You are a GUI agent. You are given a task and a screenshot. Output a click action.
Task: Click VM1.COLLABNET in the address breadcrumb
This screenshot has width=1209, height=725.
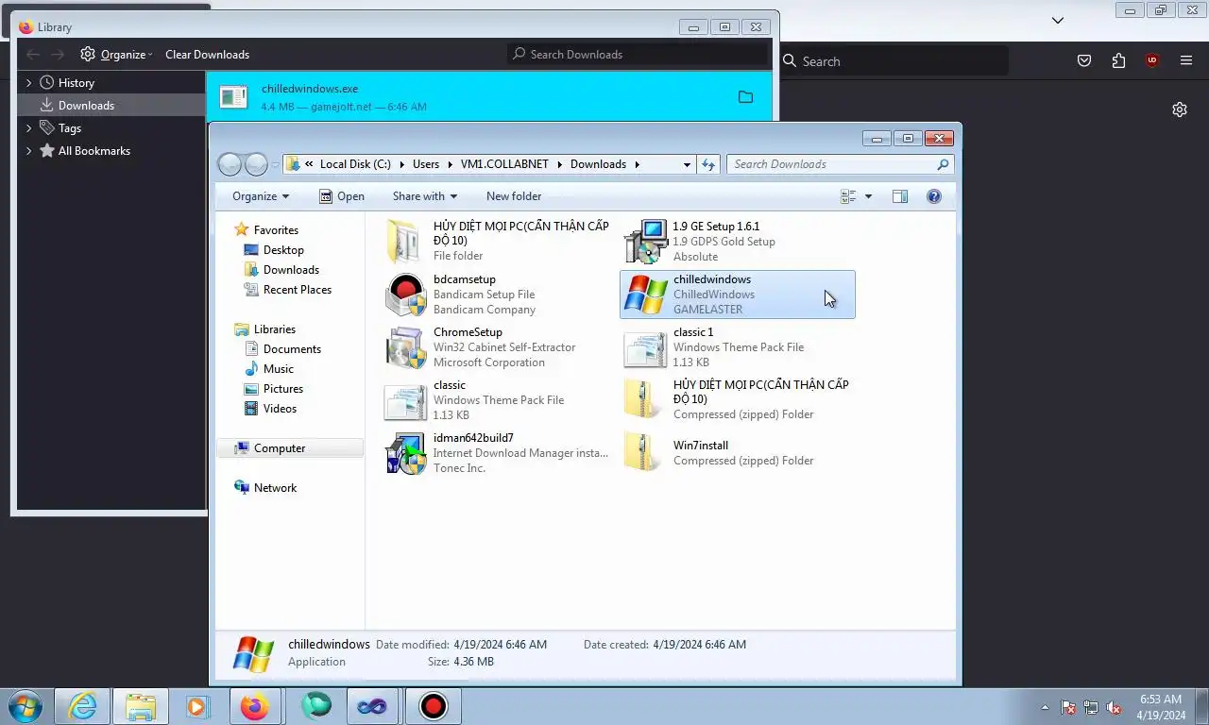point(504,164)
